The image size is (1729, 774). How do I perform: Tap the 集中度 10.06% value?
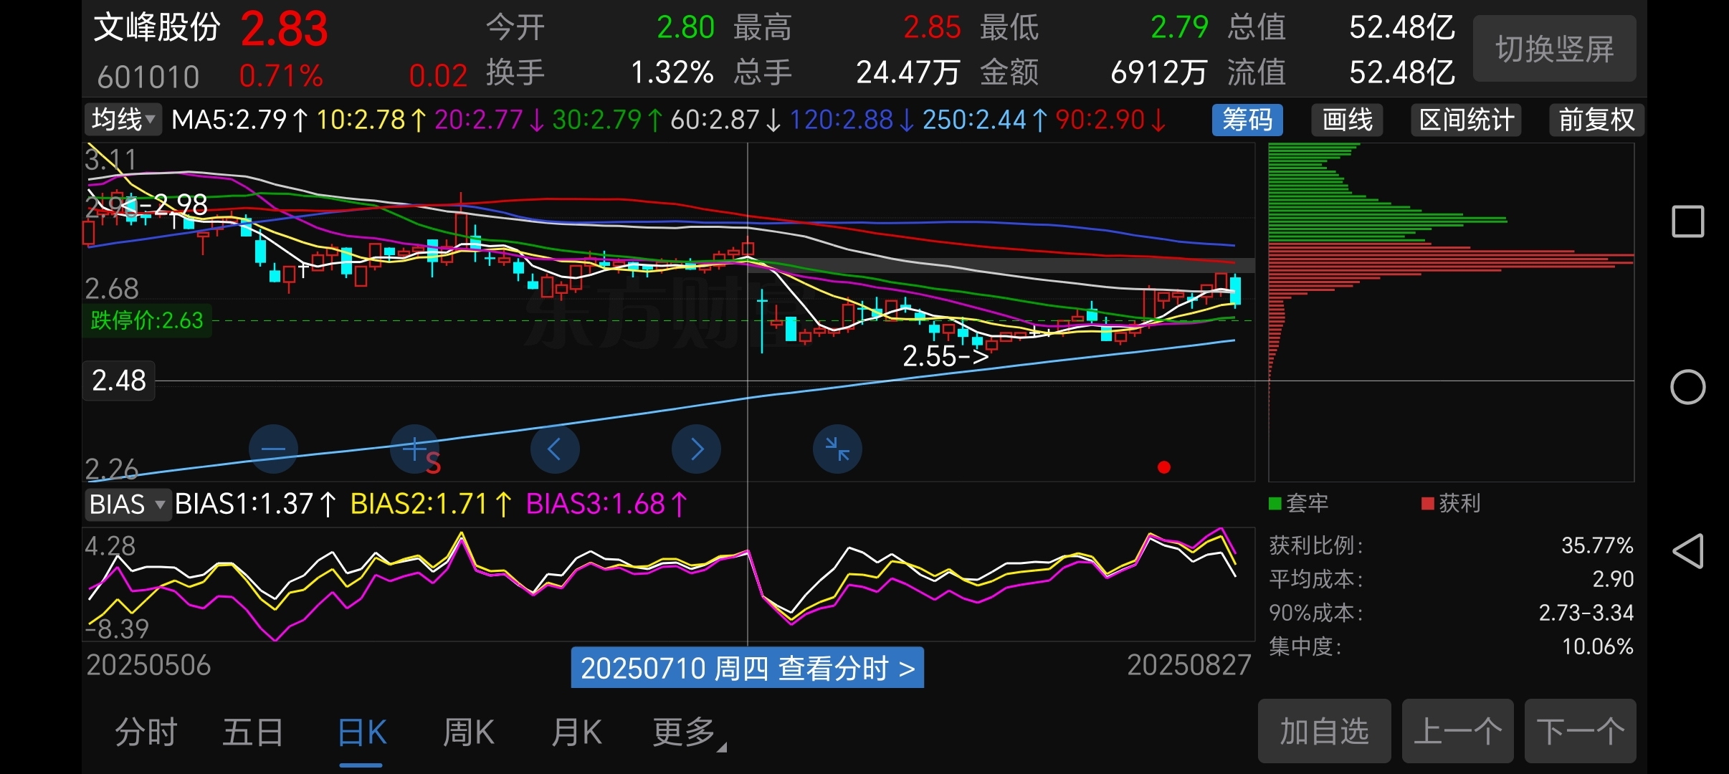point(1597,646)
